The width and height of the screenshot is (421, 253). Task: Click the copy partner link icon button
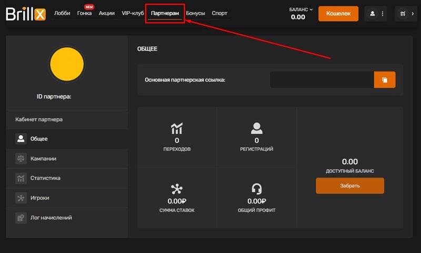point(385,80)
